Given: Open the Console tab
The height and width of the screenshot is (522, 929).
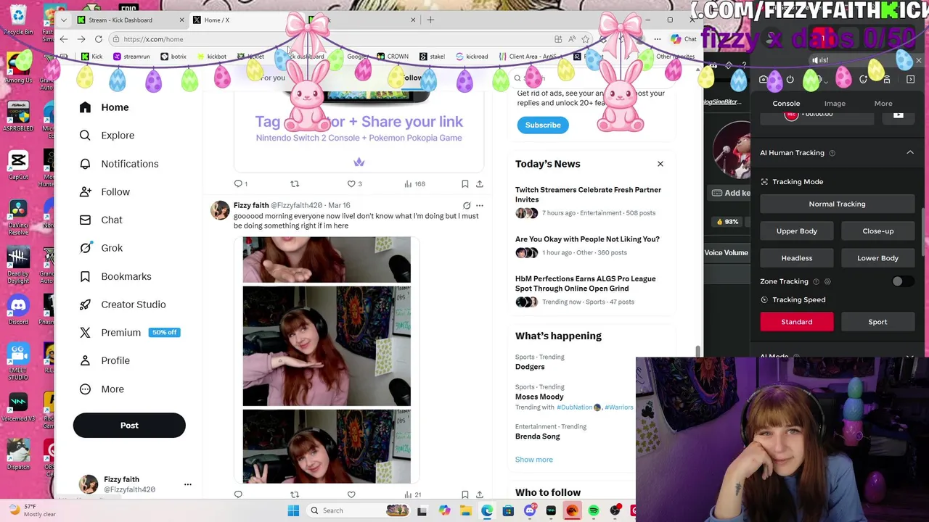Looking at the screenshot, I should (786, 104).
